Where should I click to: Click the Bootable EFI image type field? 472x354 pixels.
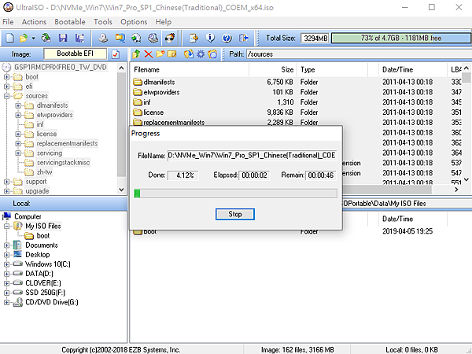[x=76, y=53]
